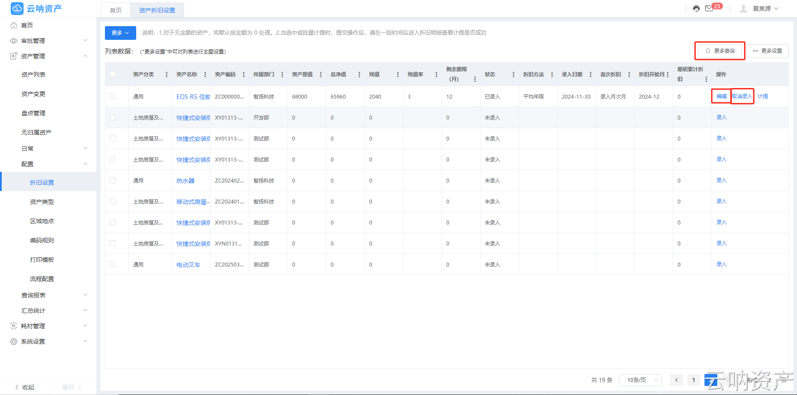The image size is (797, 395).
Task: Open the 折旧开始月 column menu dots
Action: pyautogui.click(x=668, y=75)
